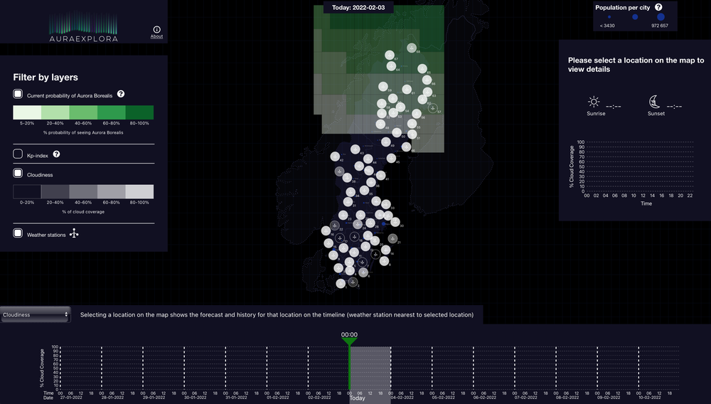Viewport: 711px width, 404px height.
Task: Select weather station marker 21 on map
Action: point(394,239)
